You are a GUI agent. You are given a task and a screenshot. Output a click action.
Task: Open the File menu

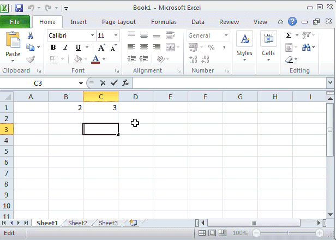pyautogui.click(x=15, y=22)
